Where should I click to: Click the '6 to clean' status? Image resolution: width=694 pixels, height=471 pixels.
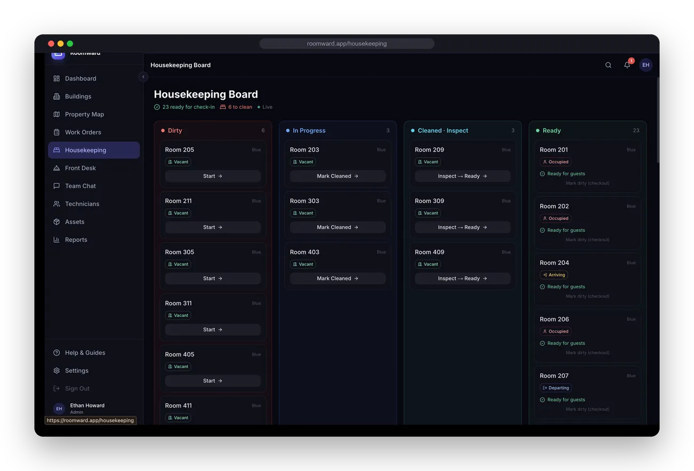tap(236, 107)
